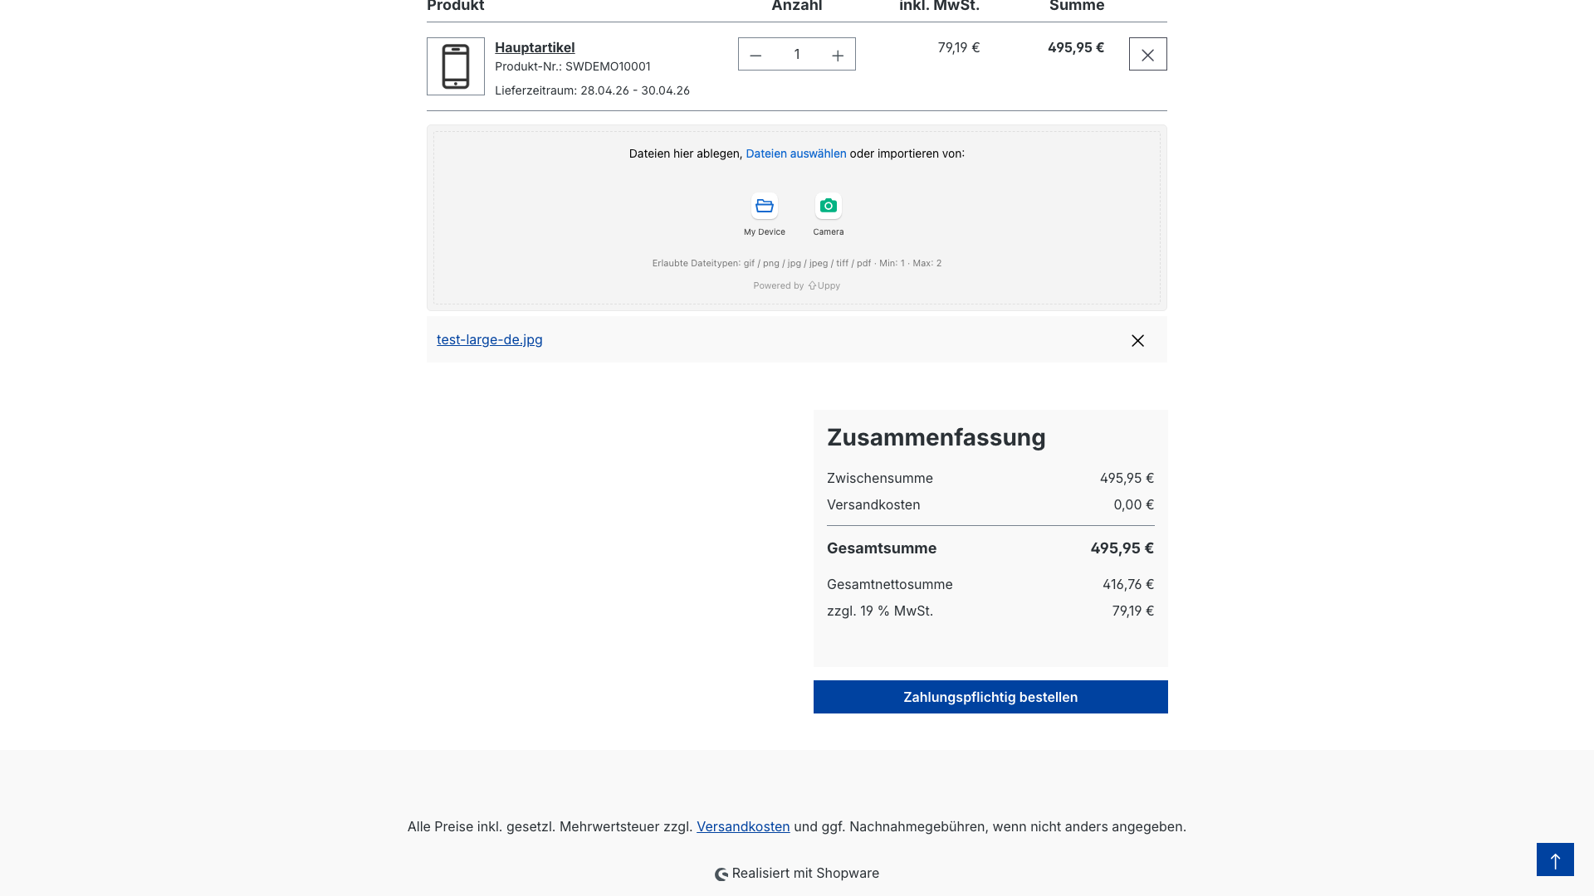
Task: Click the Realisiert mit Shopware text
Action: (x=805, y=874)
